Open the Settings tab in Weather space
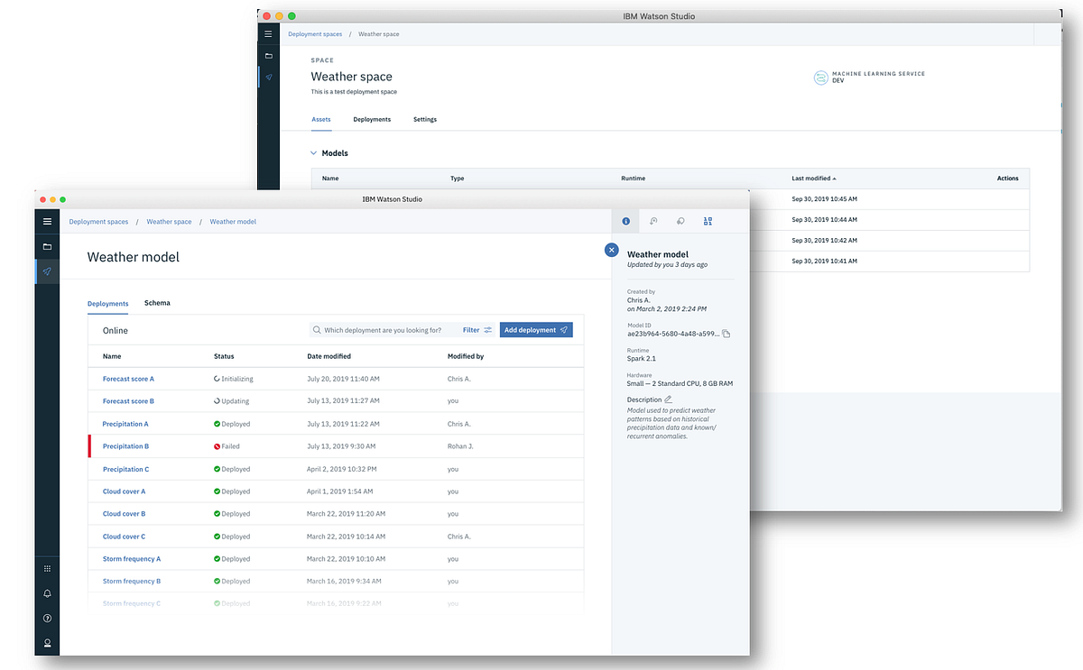1083x670 pixels. tap(424, 119)
